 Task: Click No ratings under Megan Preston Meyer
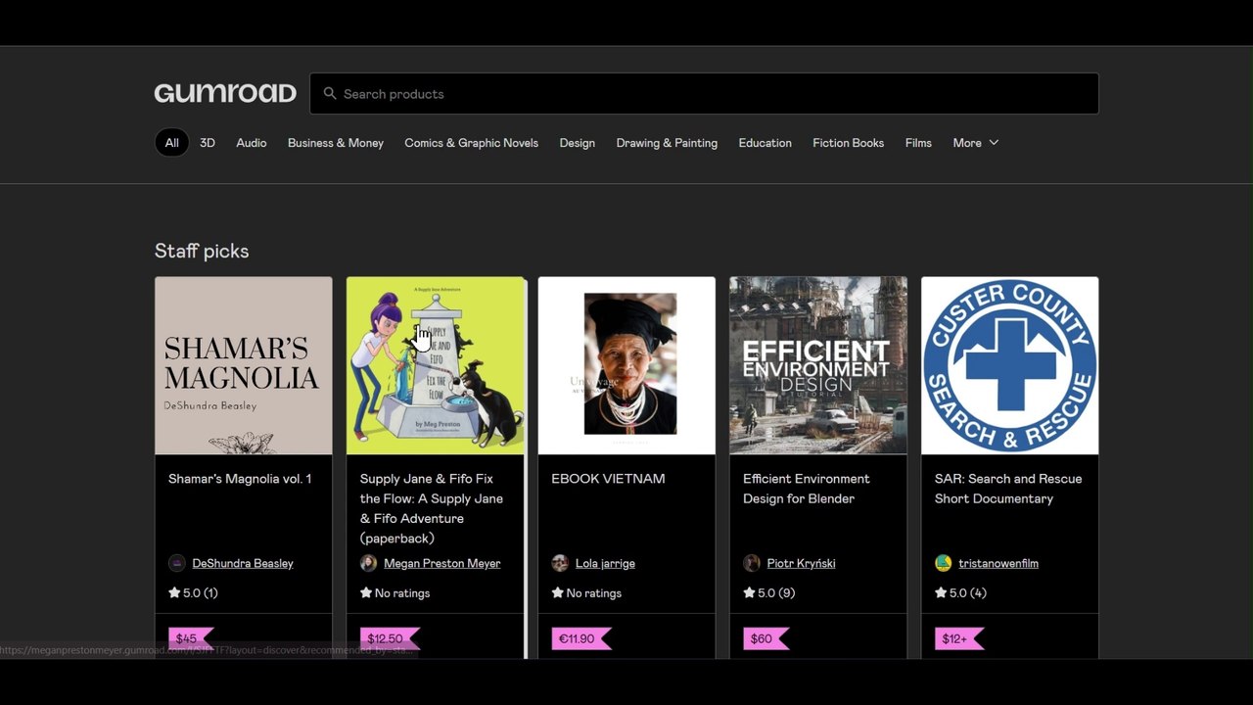402,592
